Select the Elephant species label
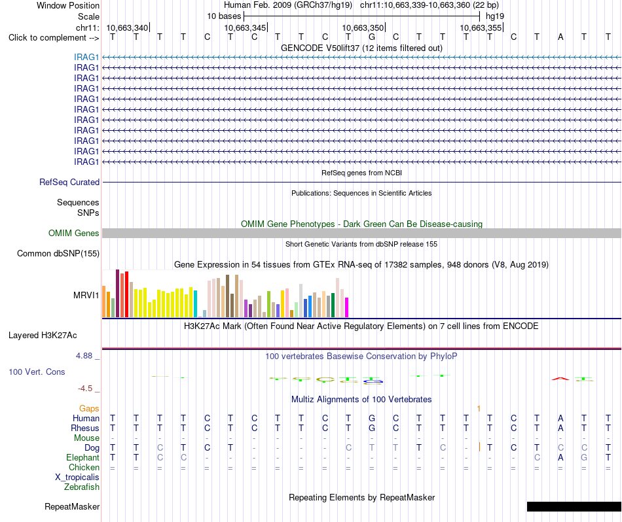 [x=83, y=457]
